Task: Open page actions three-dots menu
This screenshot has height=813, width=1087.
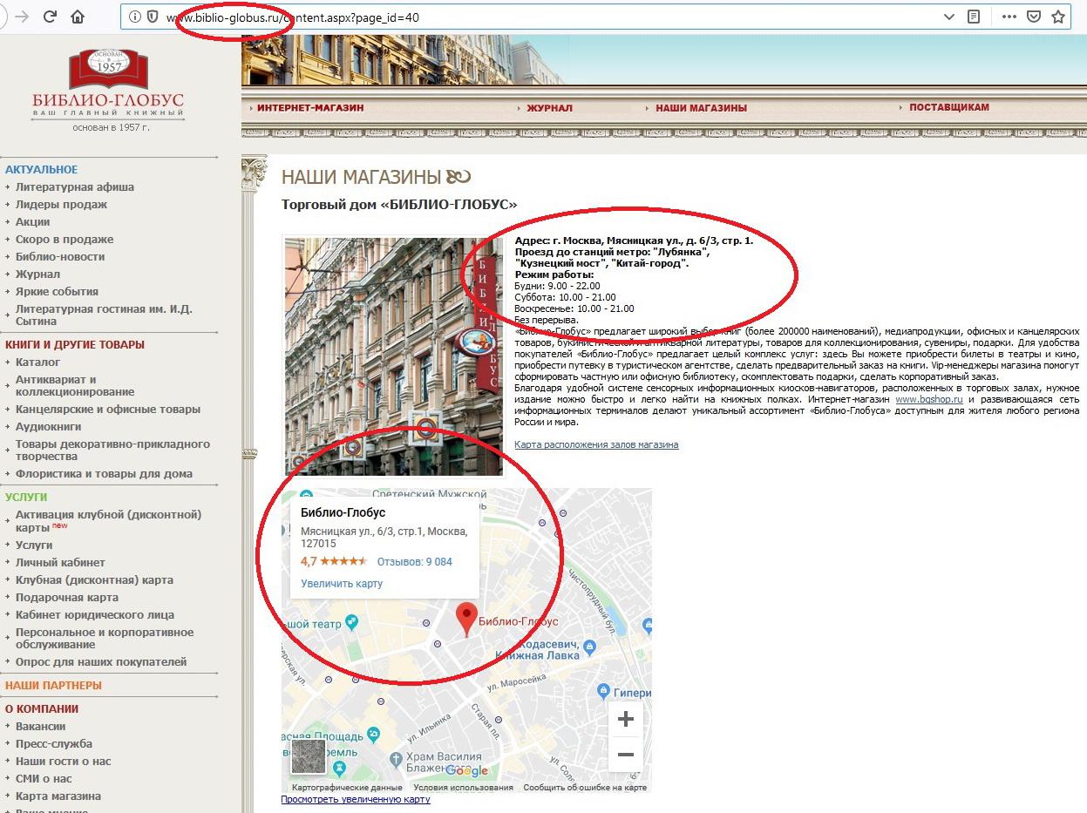Action: click(x=1009, y=17)
